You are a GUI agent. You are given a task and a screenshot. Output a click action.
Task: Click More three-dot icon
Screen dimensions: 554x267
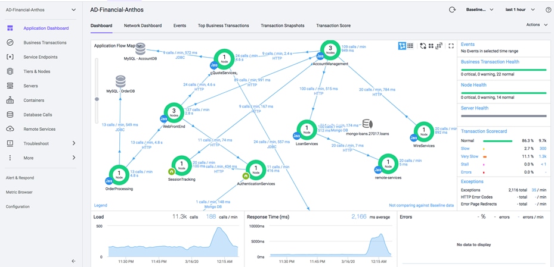(x=10, y=158)
